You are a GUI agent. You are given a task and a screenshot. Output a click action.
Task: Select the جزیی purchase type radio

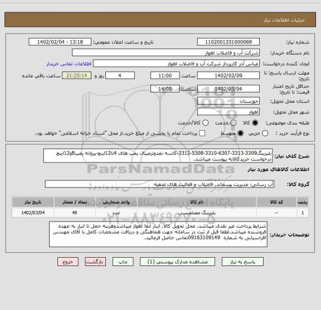265,134
